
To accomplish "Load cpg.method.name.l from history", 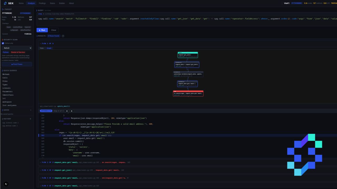I will click(x=10, y=126).
